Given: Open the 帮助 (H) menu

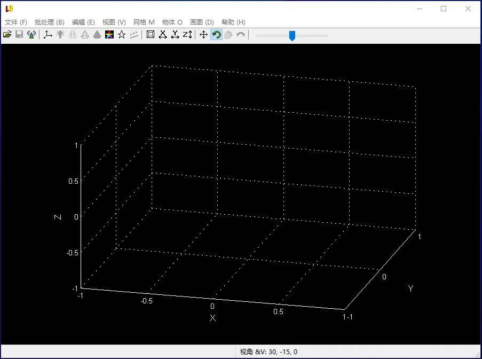Looking at the screenshot, I should tap(233, 22).
